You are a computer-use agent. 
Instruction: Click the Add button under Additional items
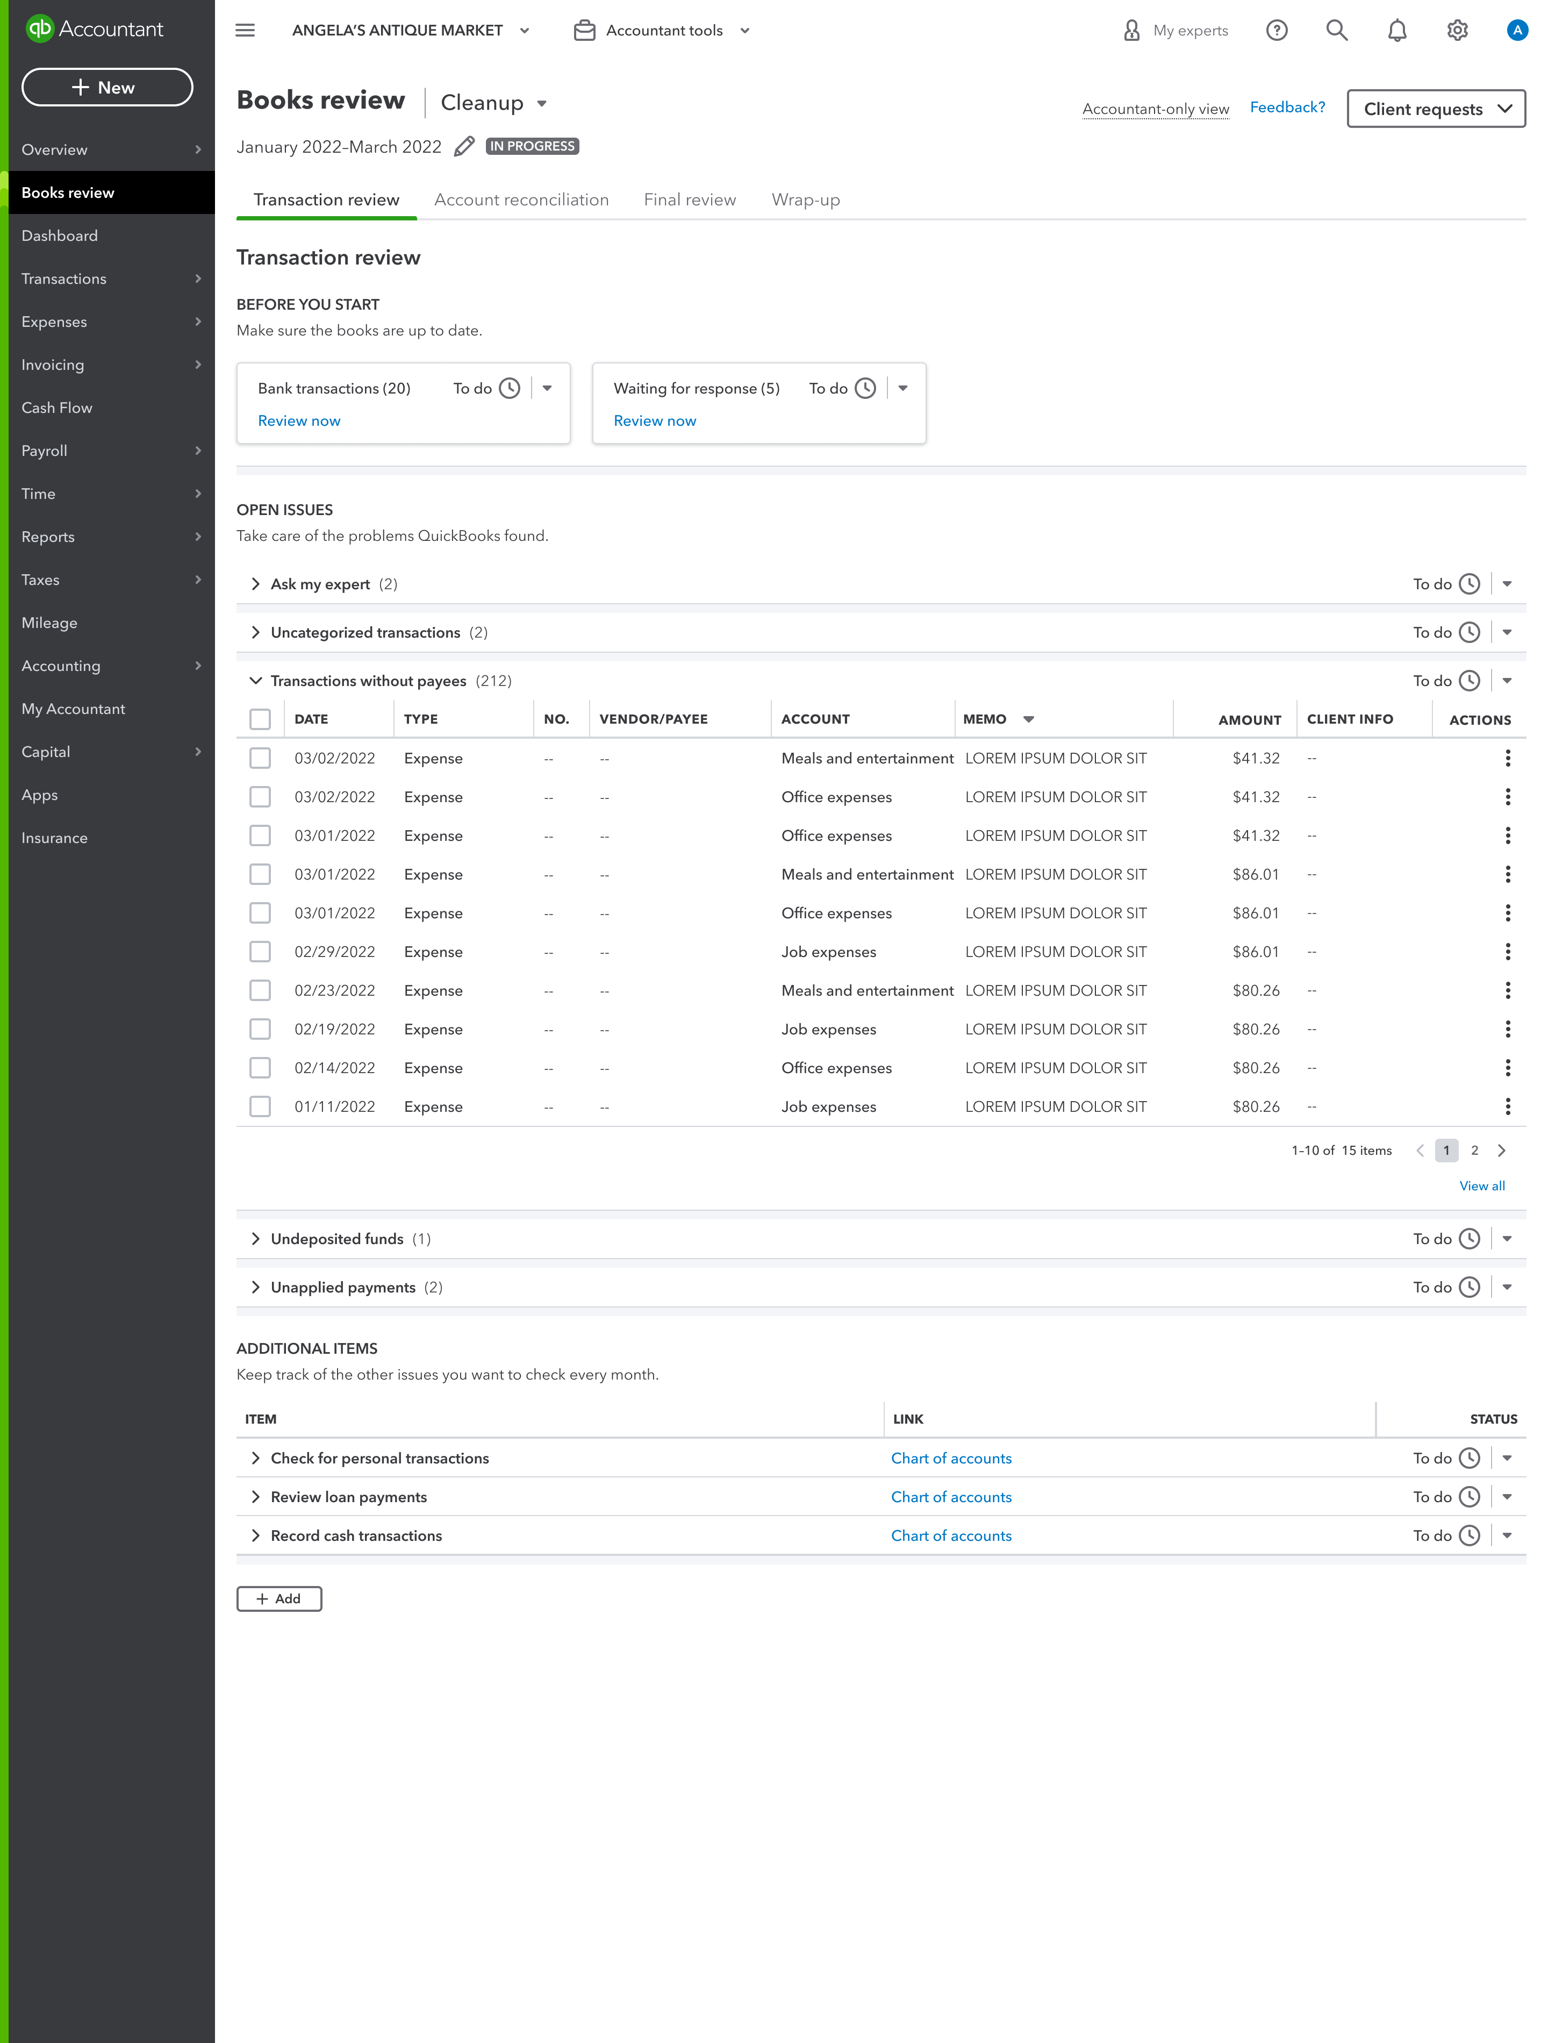279,1599
